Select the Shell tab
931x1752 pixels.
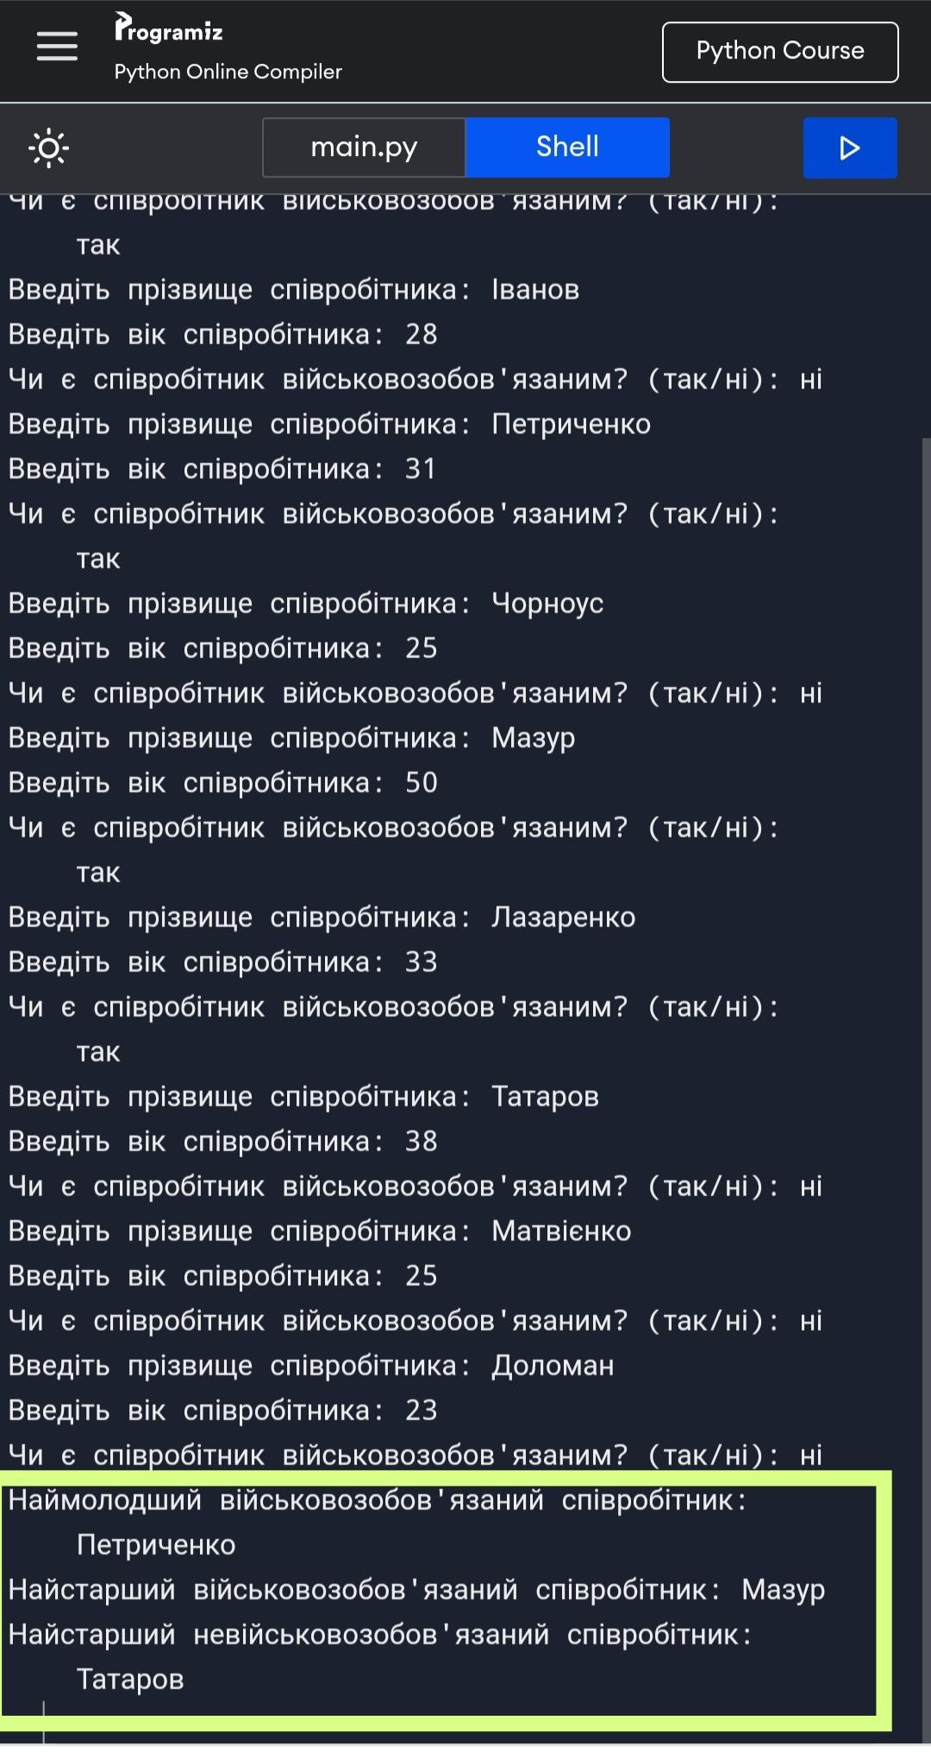point(567,147)
